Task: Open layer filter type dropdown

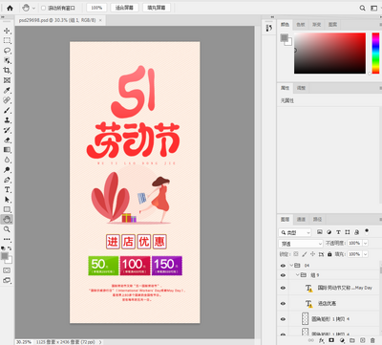Action: pyautogui.click(x=294, y=232)
